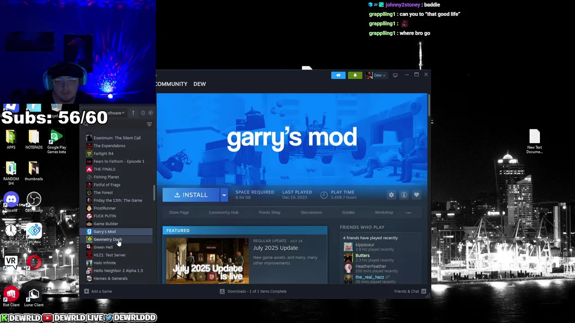
Task: Open the Guides tab
Action: pos(348,213)
